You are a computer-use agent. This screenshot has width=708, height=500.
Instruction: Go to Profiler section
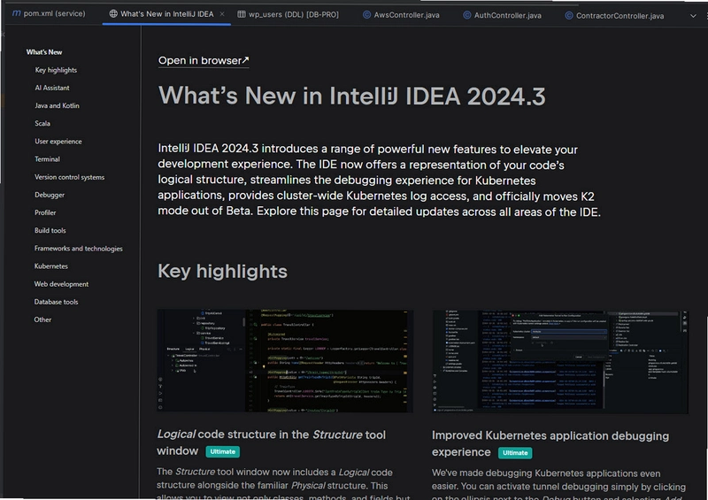pos(45,212)
